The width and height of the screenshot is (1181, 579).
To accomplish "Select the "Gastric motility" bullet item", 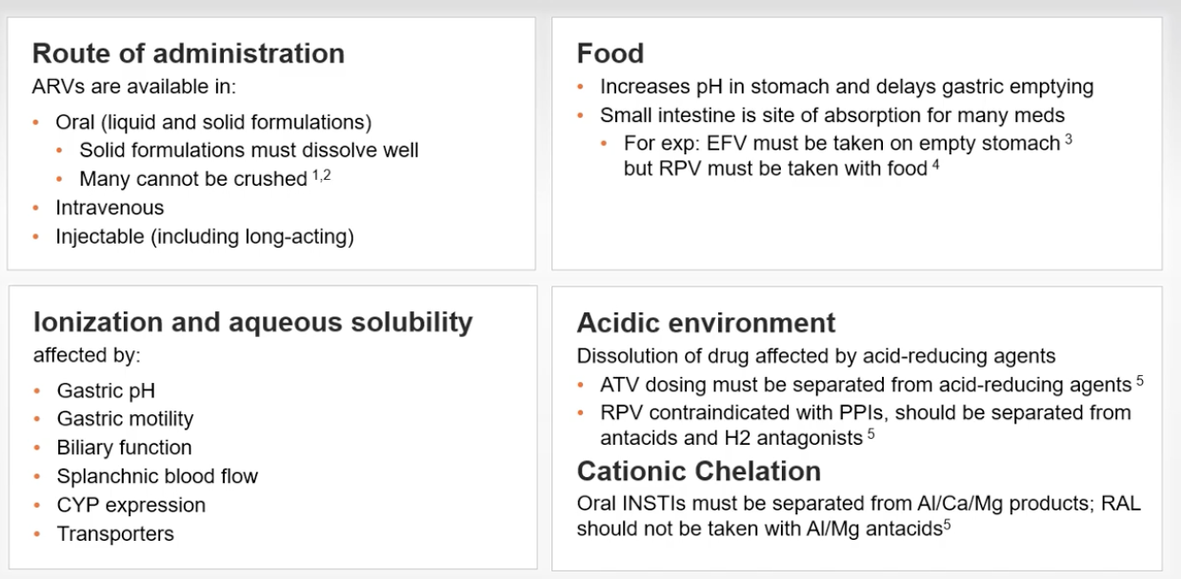I will click(x=125, y=419).
